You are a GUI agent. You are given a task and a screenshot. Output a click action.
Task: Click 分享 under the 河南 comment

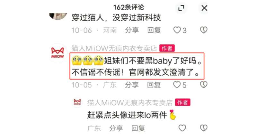132,30
